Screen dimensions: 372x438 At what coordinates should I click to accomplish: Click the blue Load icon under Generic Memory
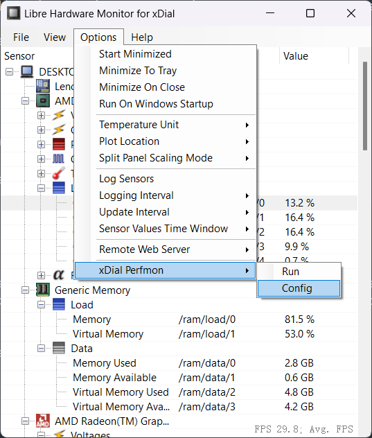(59, 304)
